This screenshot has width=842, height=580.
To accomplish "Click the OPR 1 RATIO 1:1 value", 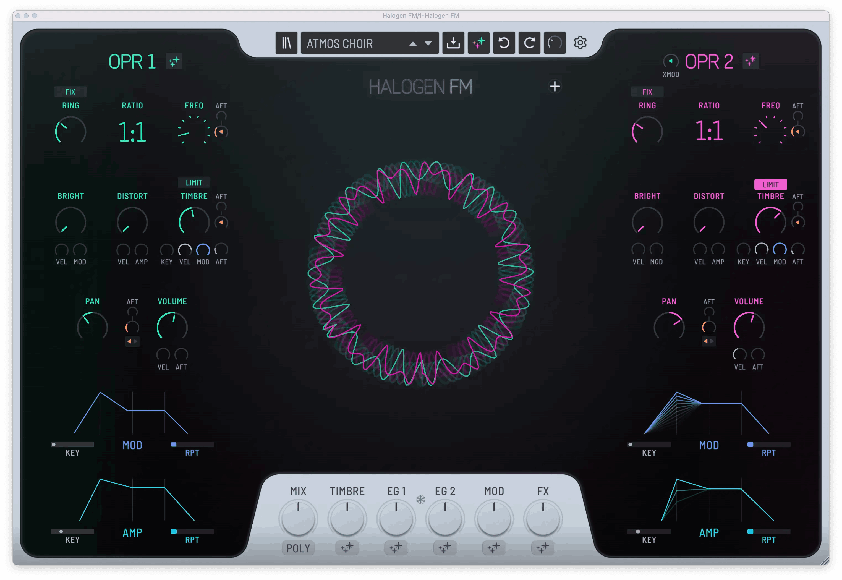I will click(x=132, y=132).
